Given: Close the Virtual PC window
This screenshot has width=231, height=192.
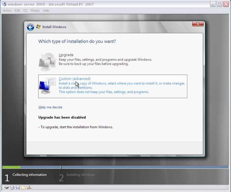Looking at the screenshot, I should 226,4.
